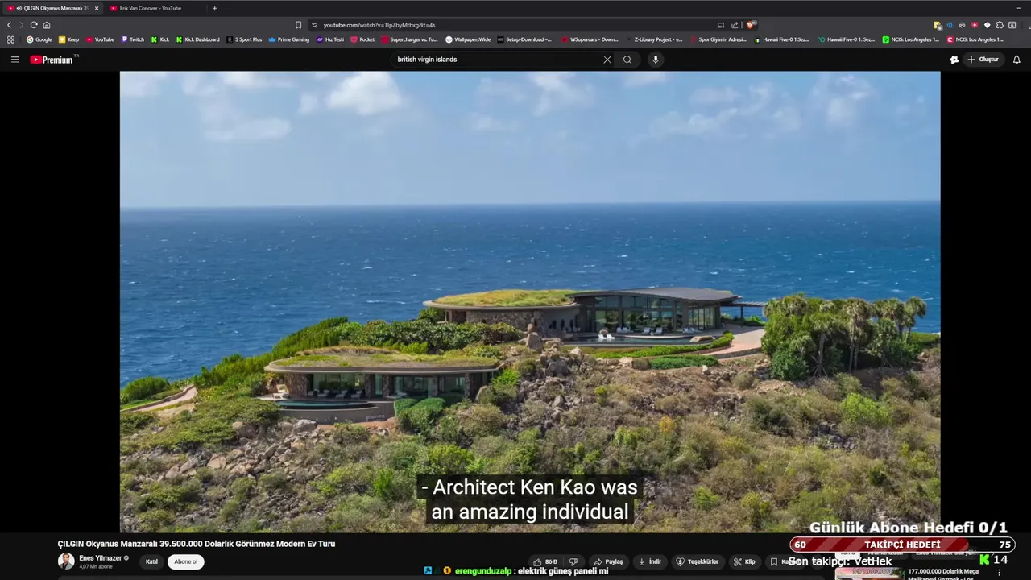Viewport: 1031px width, 580px height.
Task: Open YouTube bookmark
Action: click(99, 39)
